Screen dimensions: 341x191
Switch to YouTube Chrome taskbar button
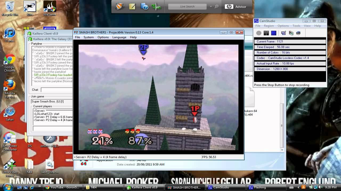pos(62,187)
